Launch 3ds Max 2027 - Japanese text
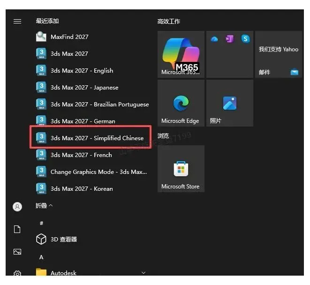This screenshot has width=310, height=285. tap(84, 87)
